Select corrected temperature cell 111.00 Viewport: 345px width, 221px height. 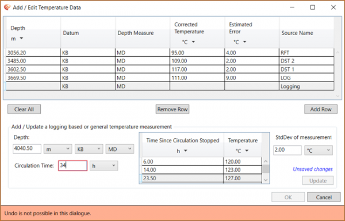(197, 77)
